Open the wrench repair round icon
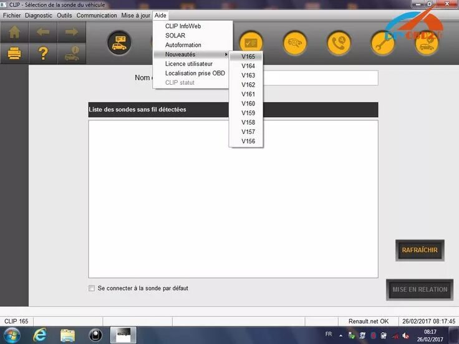 coord(382,43)
